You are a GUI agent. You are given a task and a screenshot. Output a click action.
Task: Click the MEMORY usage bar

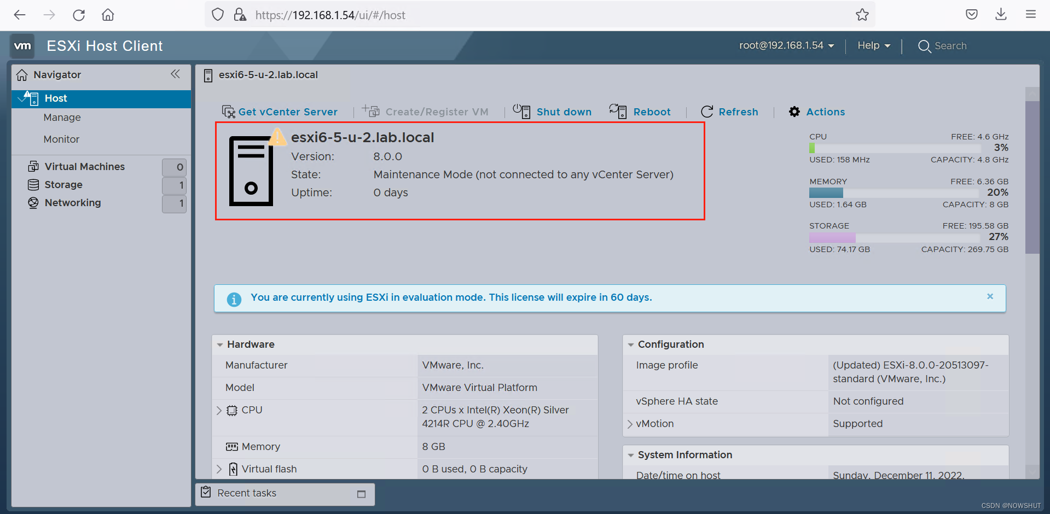894,193
